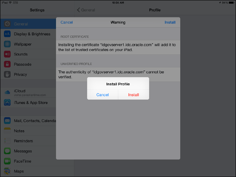
Task: Tap the Maps icon
Action: [7, 171]
